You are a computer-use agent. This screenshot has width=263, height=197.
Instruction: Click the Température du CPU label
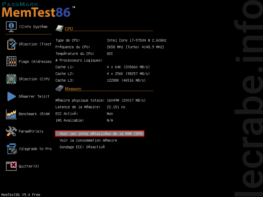[x=75, y=54]
